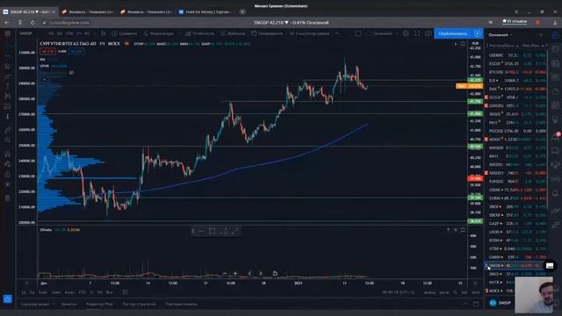Click the undo arrow in top toolbar

tap(337, 33)
